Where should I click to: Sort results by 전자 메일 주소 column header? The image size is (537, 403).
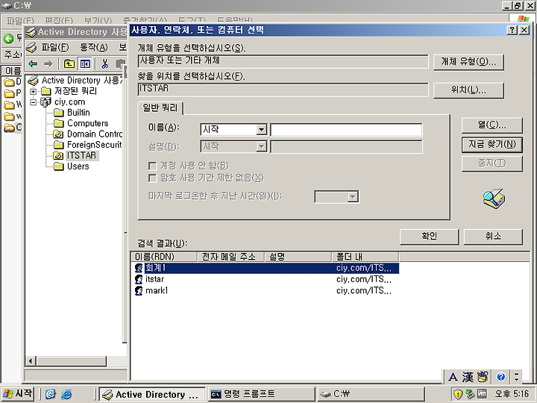(230, 257)
